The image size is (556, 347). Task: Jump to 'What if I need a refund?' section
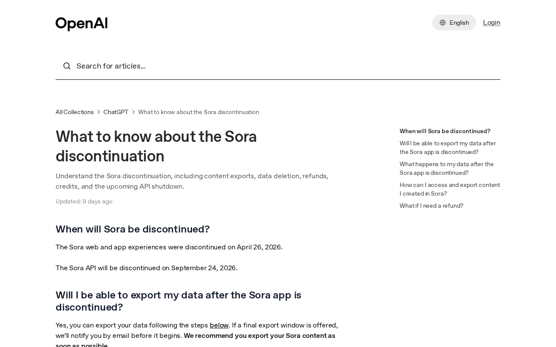[x=431, y=206]
